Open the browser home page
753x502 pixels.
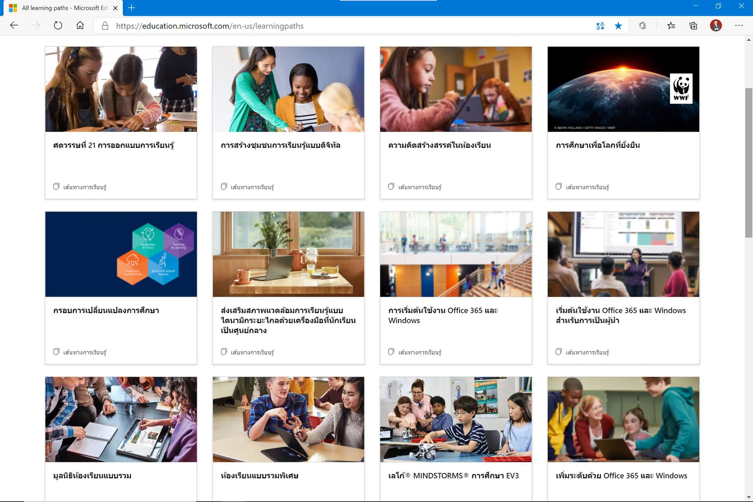(x=80, y=25)
